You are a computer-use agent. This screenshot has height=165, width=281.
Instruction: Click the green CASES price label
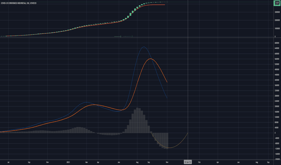tap(277, 3)
